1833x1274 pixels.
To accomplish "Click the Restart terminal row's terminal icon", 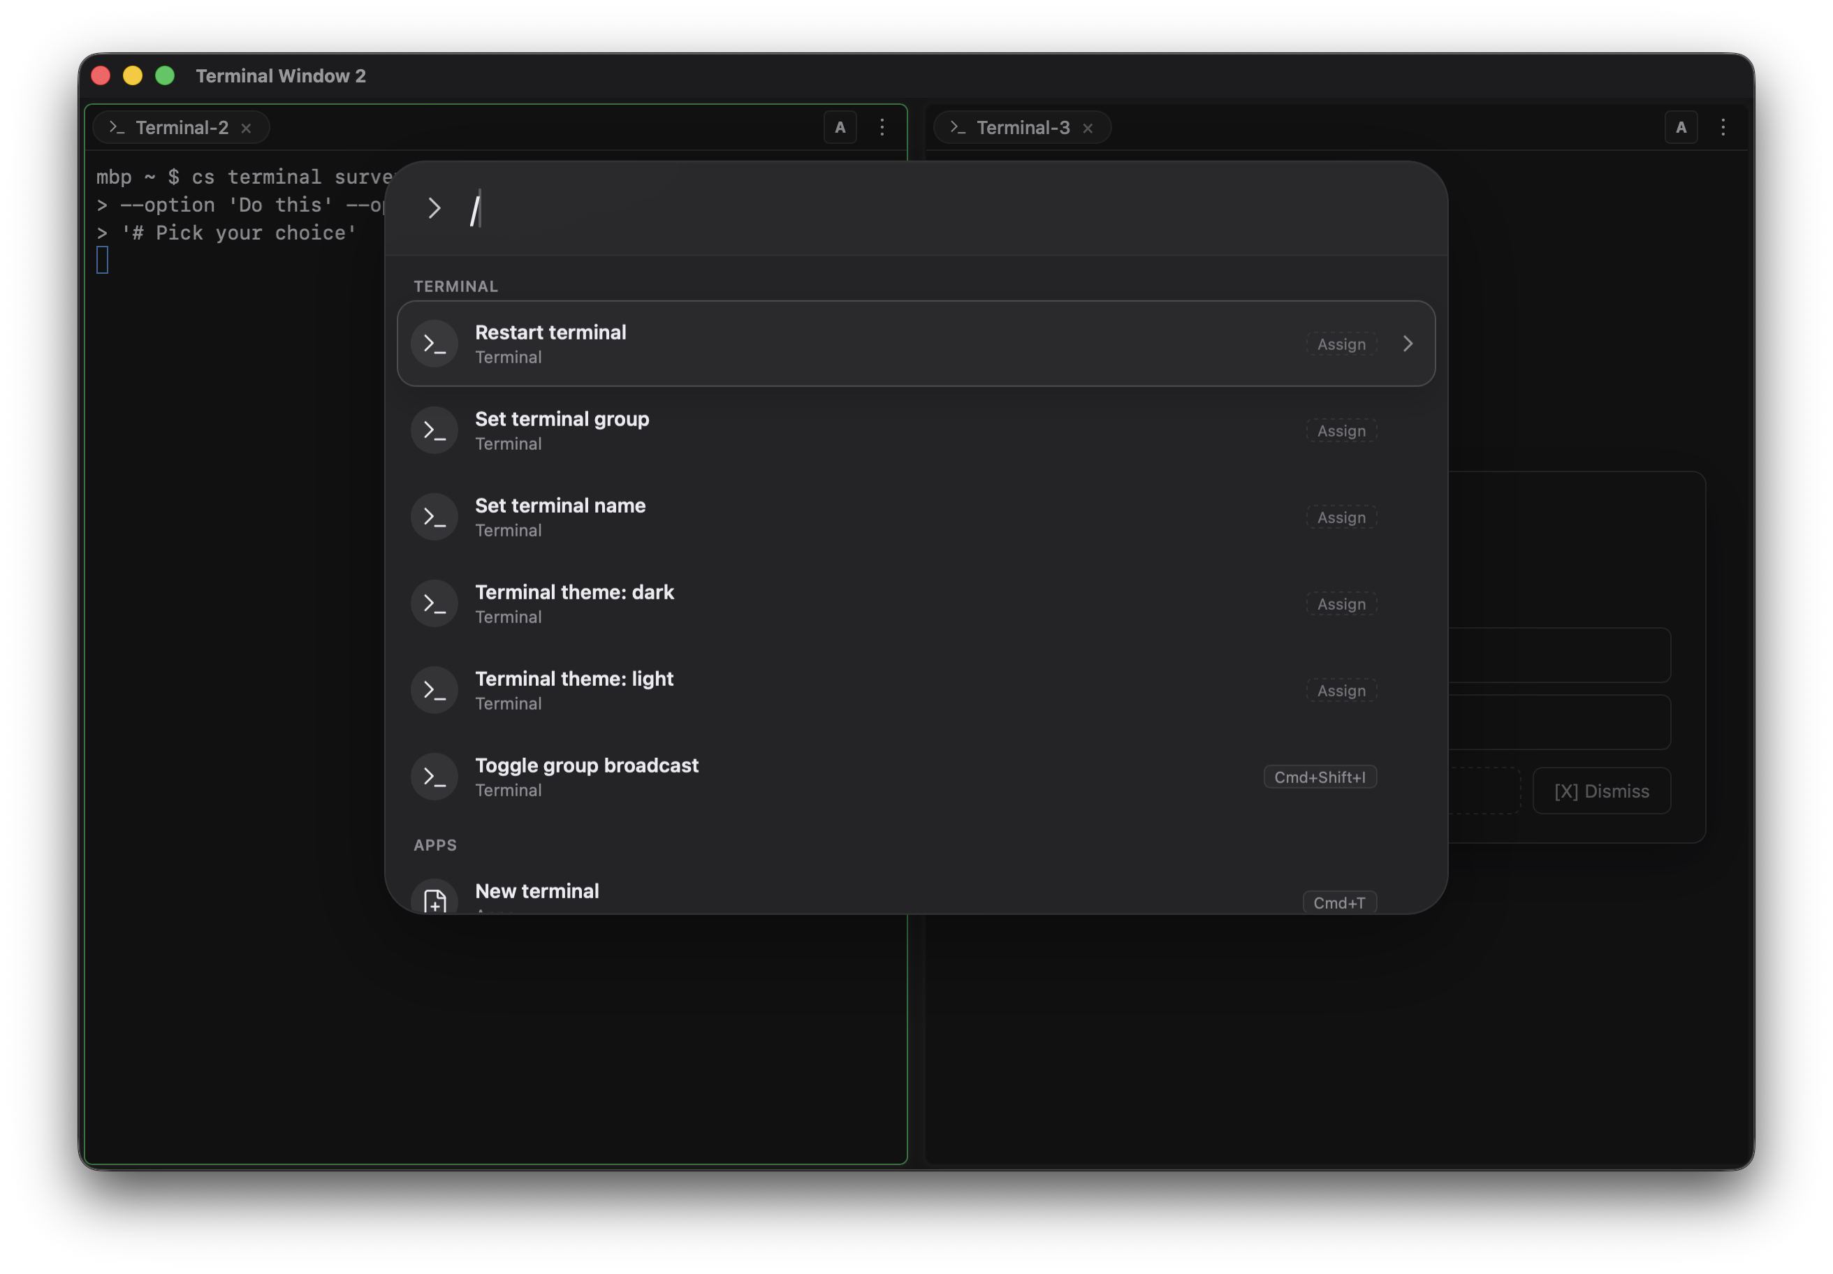I will 434,344.
